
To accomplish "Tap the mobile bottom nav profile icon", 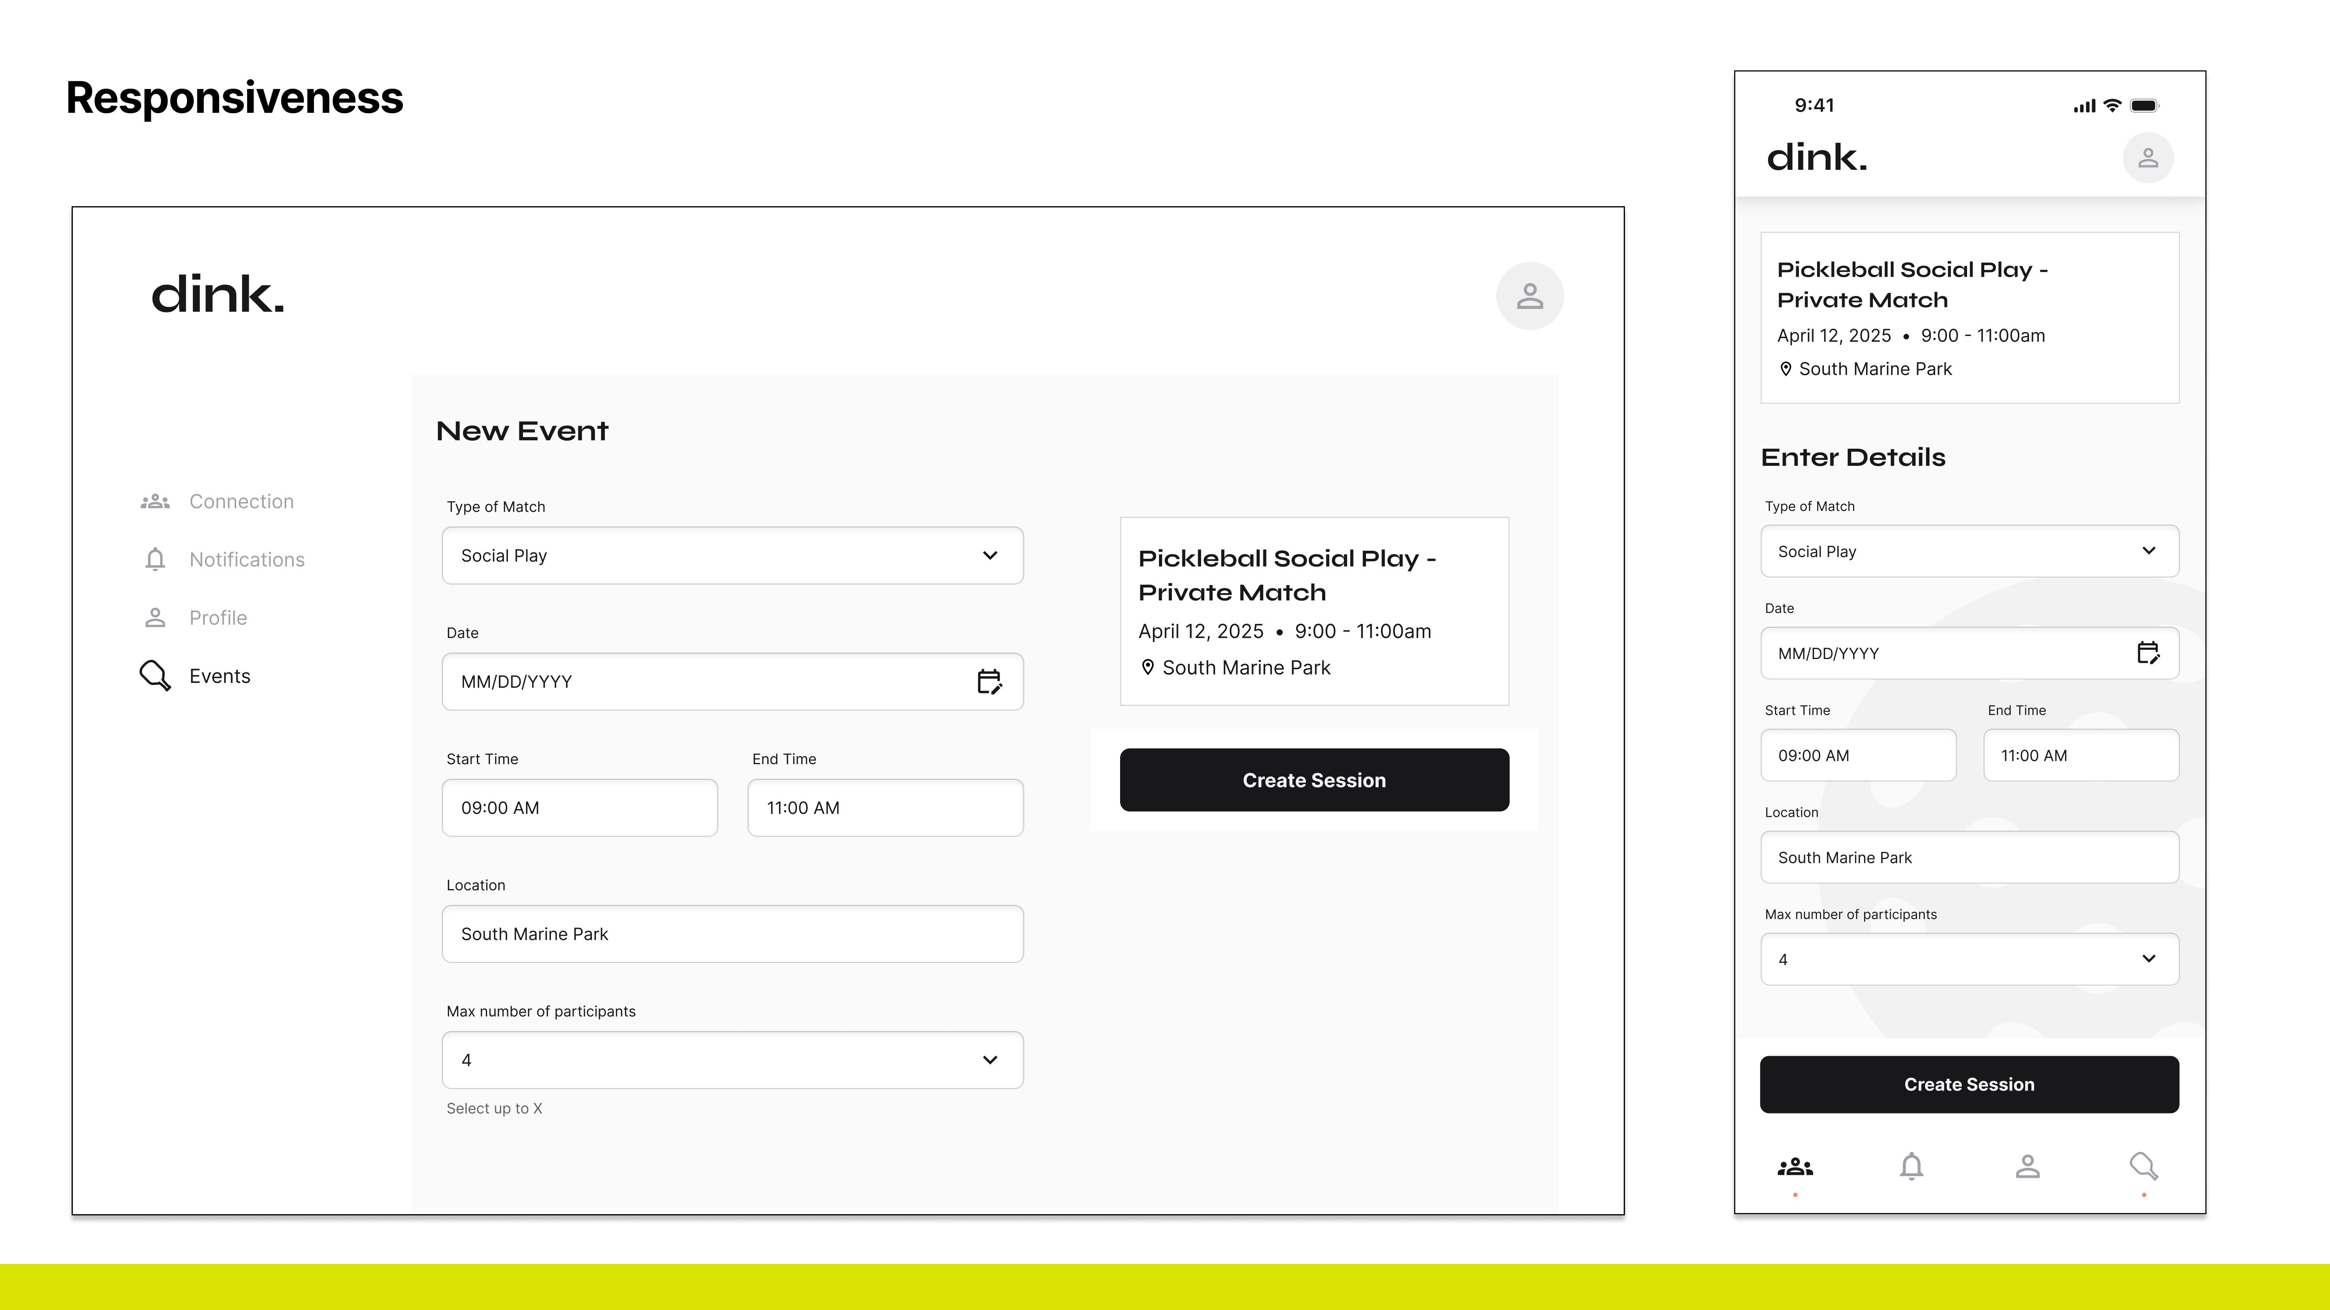I will point(2028,1166).
